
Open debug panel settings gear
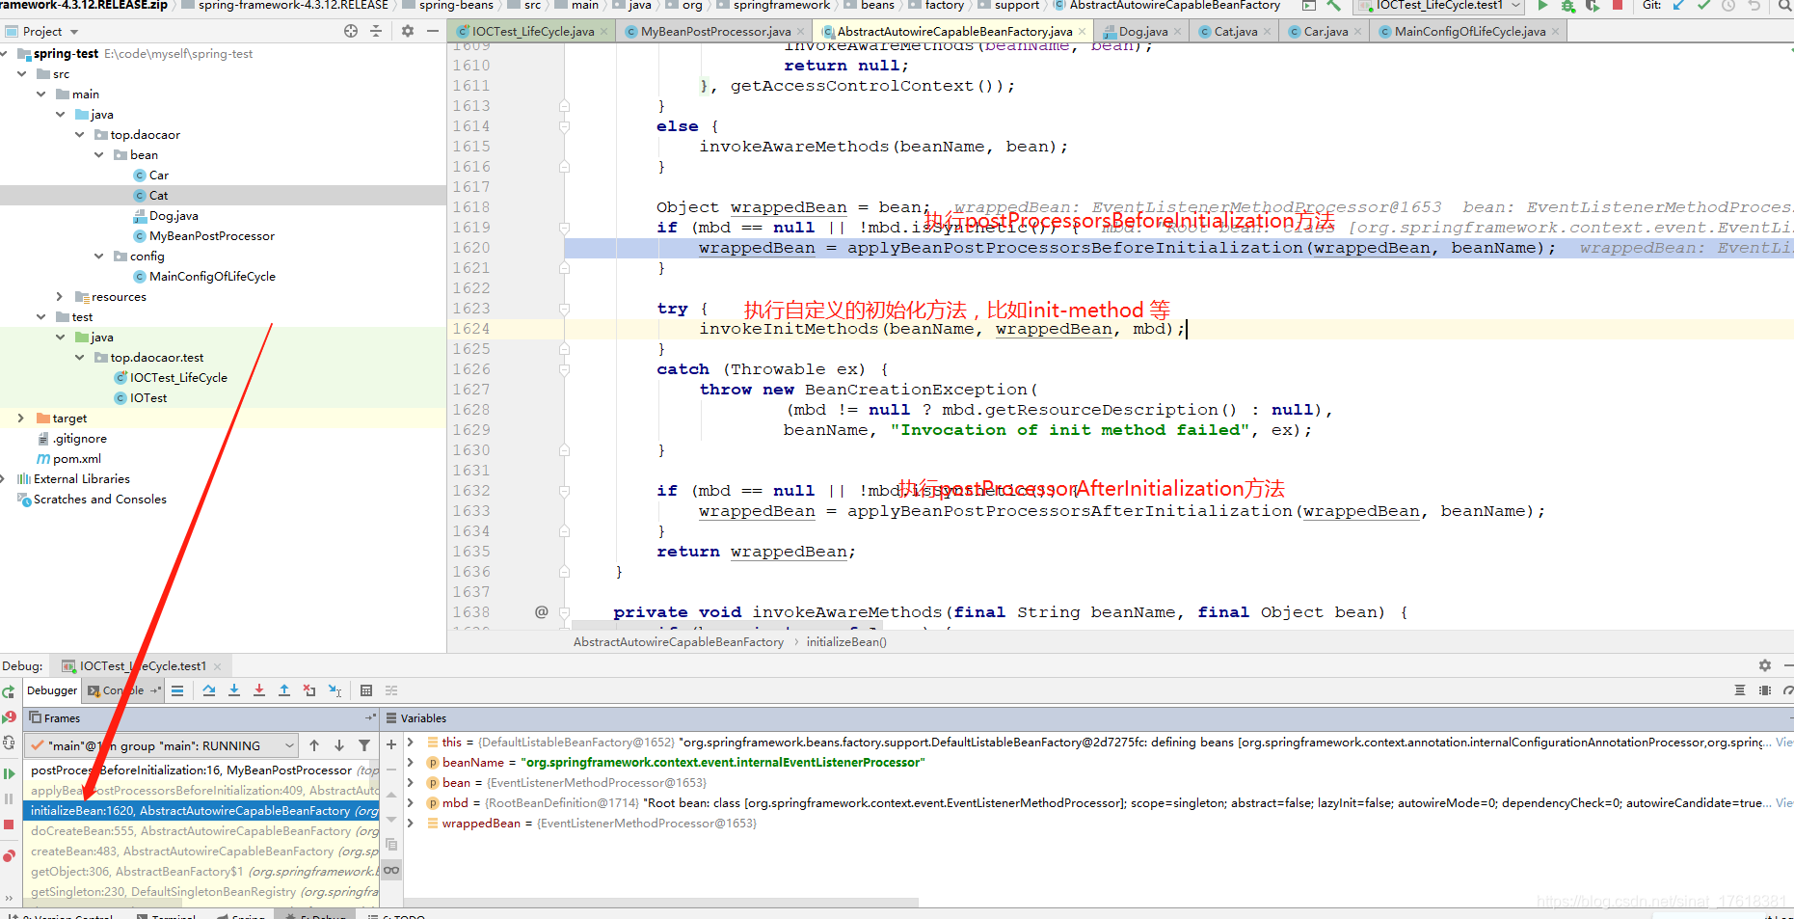(x=1765, y=665)
